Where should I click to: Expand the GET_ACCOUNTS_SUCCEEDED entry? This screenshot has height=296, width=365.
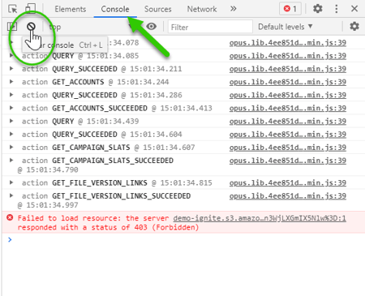tap(11, 108)
